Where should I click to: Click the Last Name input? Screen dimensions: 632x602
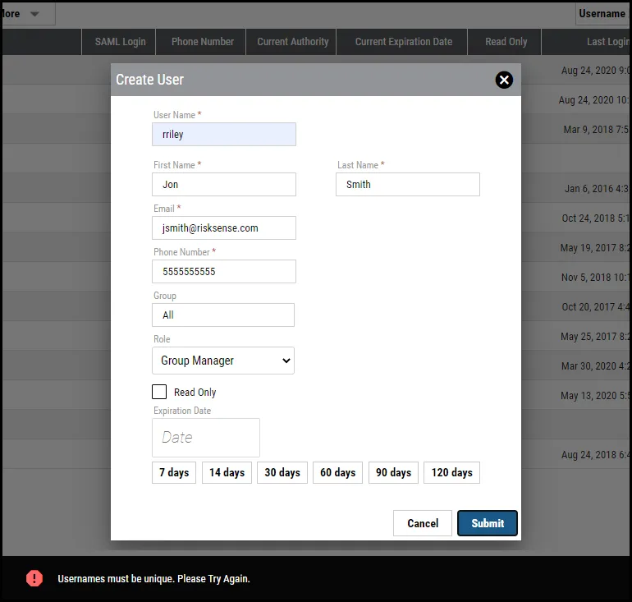407,184
